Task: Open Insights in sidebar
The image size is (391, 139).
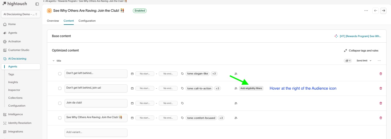Action: point(13,82)
